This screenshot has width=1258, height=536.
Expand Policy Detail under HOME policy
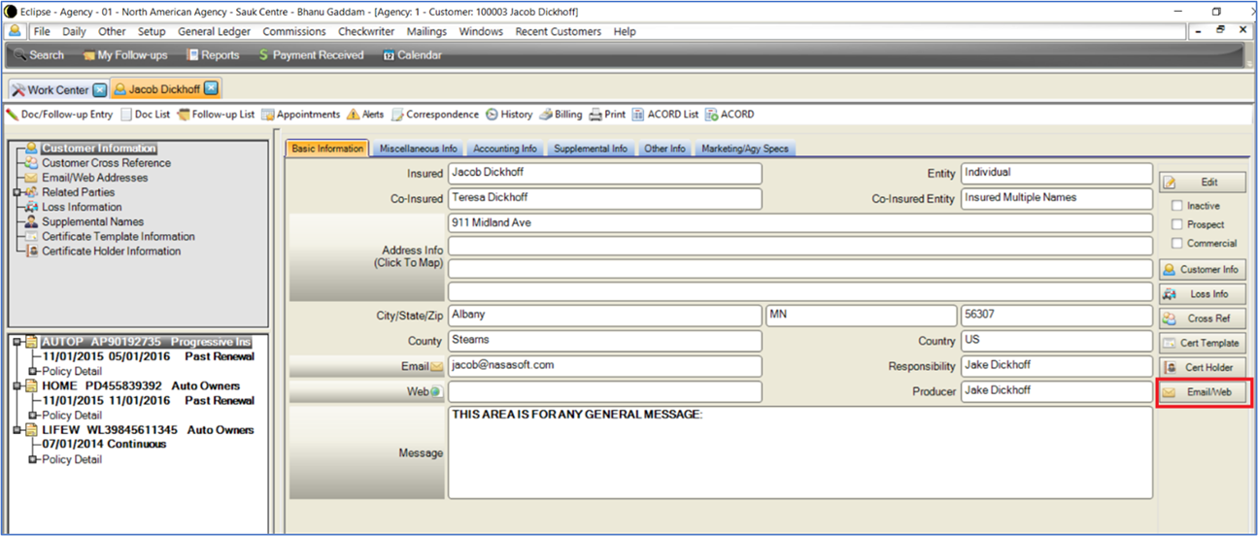[32, 416]
